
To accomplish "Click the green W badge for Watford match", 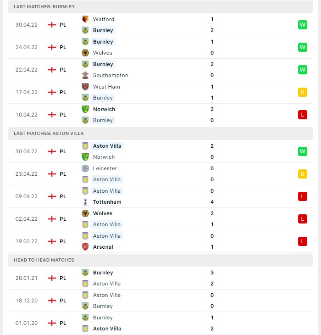I will pyautogui.click(x=303, y=25).
